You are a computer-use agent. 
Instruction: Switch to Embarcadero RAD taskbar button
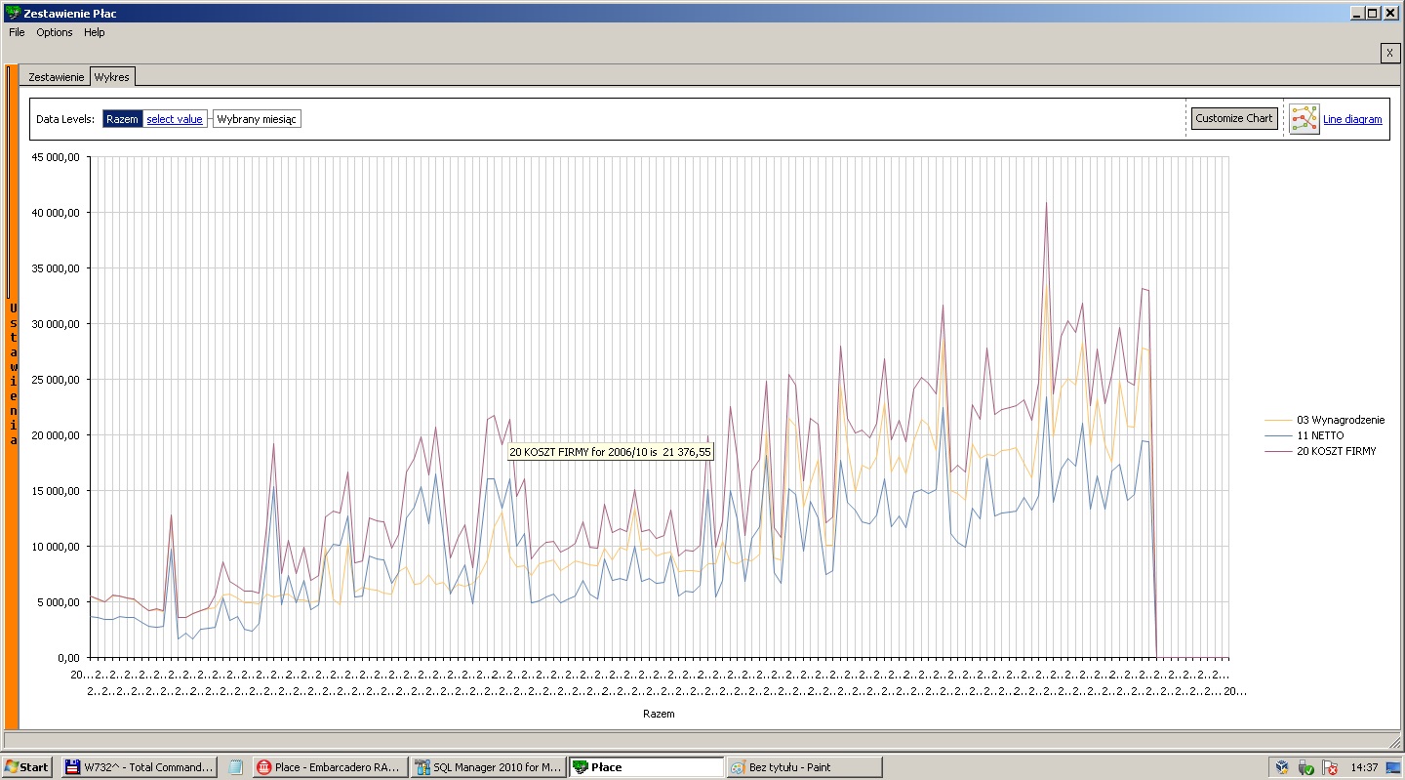(330, 766)
